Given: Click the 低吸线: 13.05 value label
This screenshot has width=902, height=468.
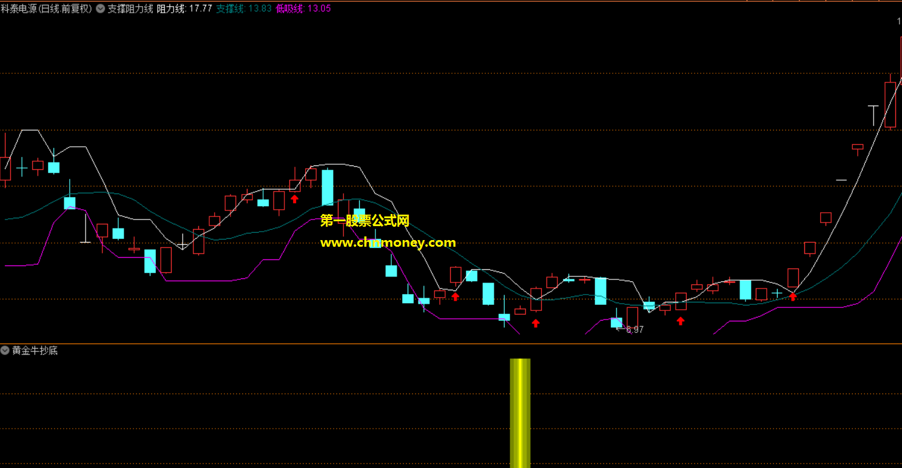Looking at the screenshot, I should pyautogui.click(x=303, y=8).
